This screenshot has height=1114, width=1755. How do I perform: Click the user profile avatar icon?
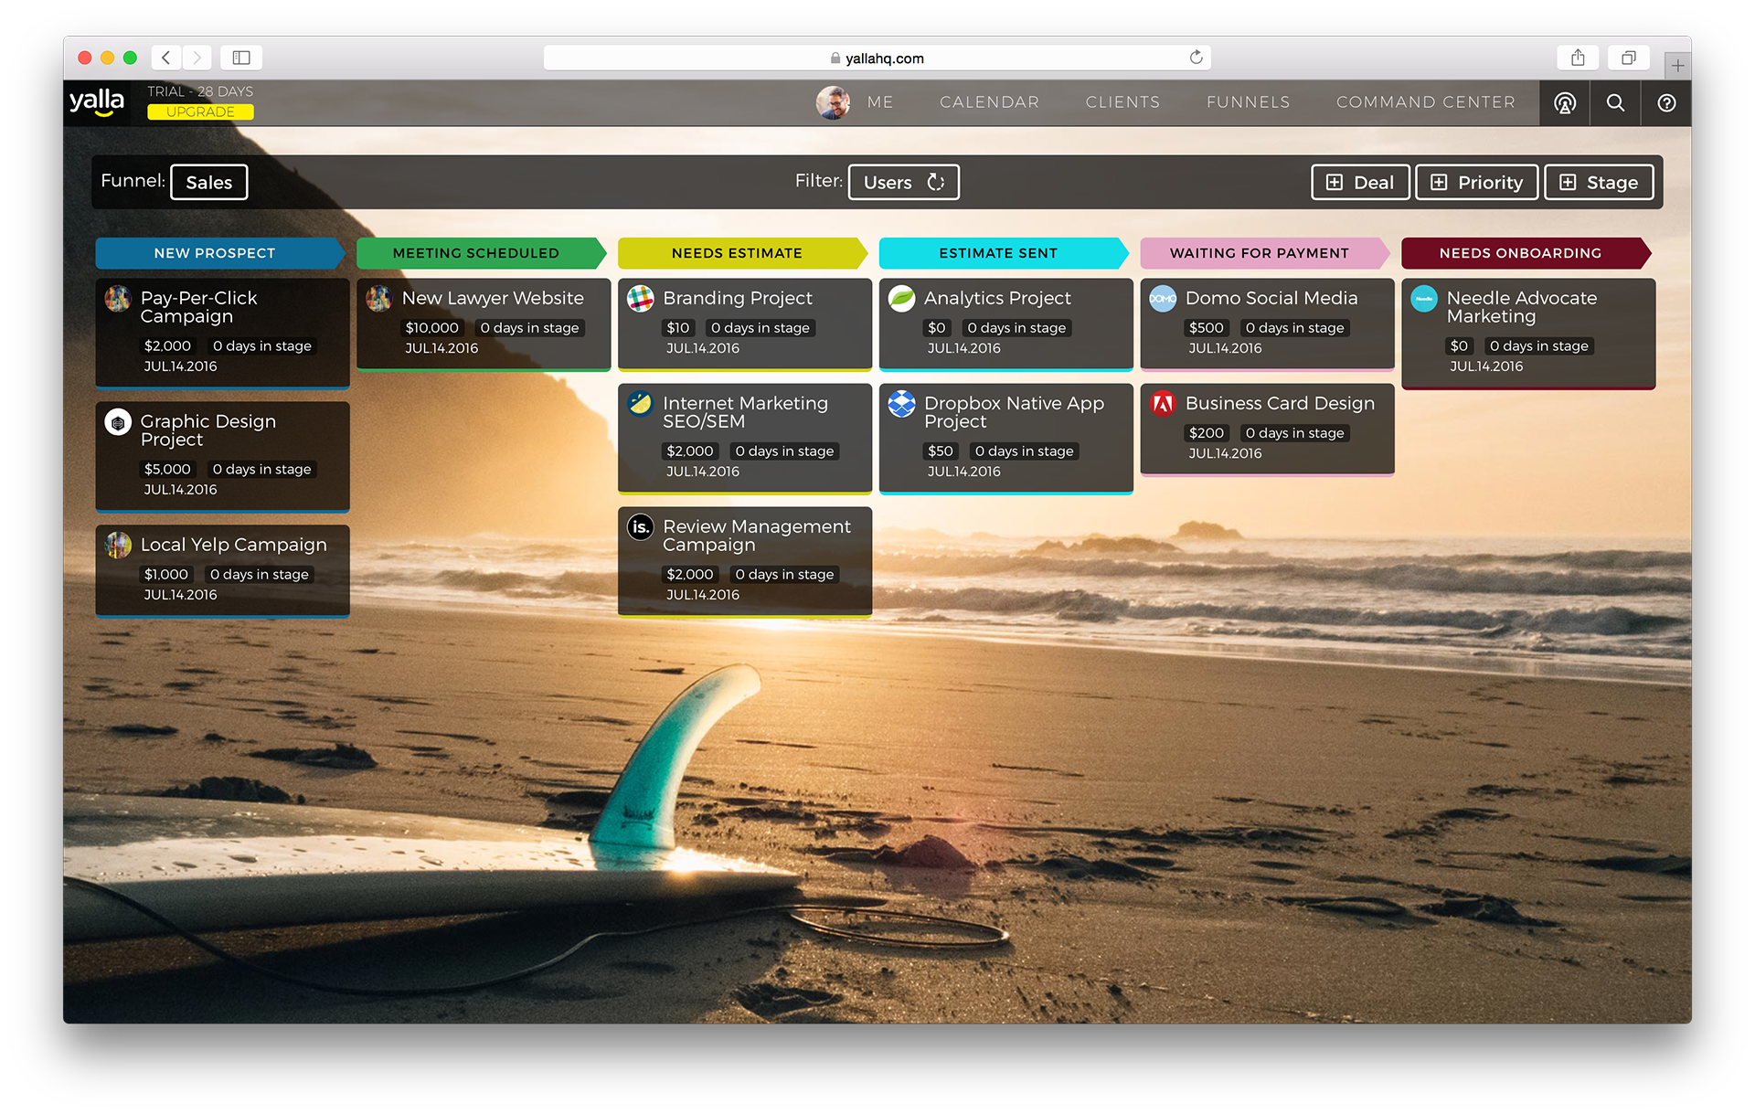833,103
